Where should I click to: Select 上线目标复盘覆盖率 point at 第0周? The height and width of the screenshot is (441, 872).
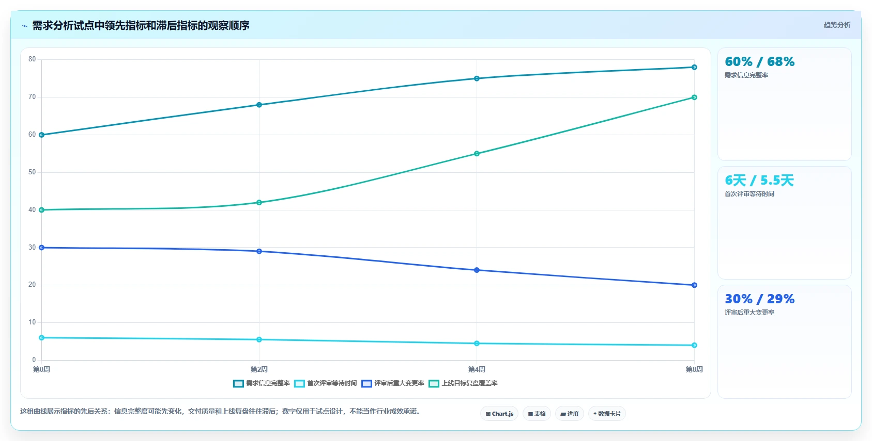coord(42,210)
